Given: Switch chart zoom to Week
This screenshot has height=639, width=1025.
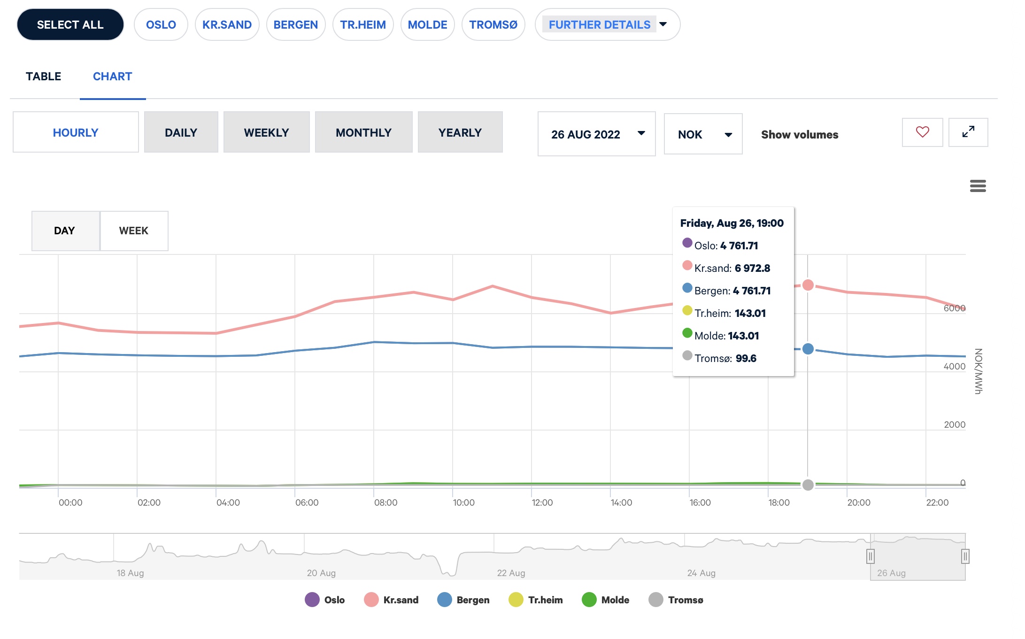Looking at the screenshot, I should tap(134, 231).
